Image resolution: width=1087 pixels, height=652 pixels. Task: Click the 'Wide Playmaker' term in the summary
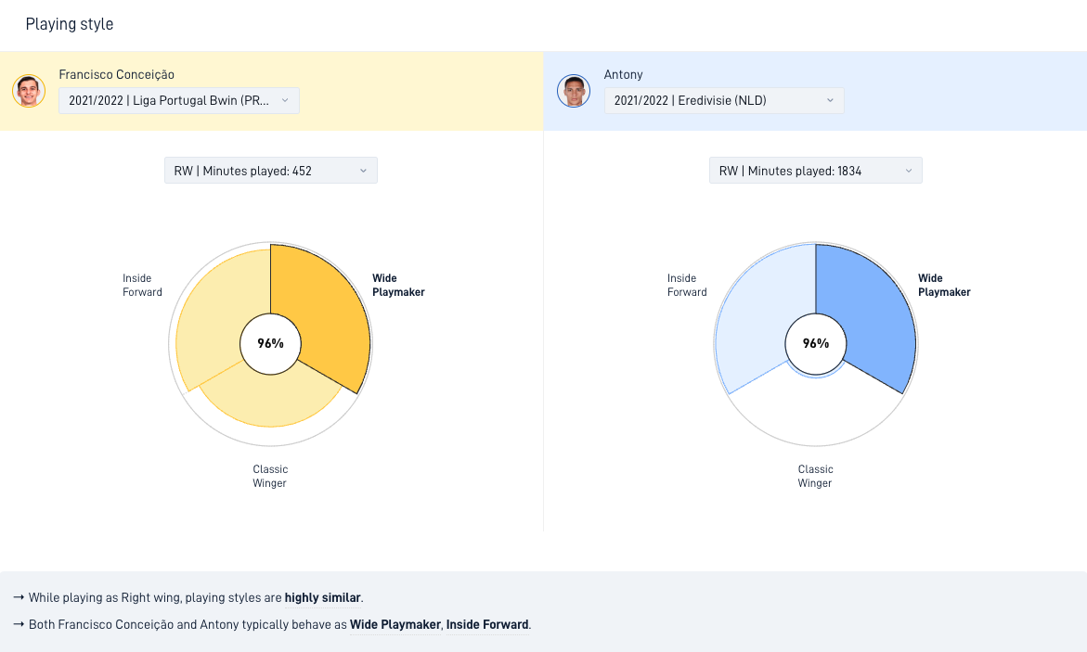395,624
